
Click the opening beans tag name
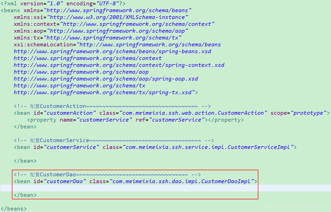tap(12, 10)
